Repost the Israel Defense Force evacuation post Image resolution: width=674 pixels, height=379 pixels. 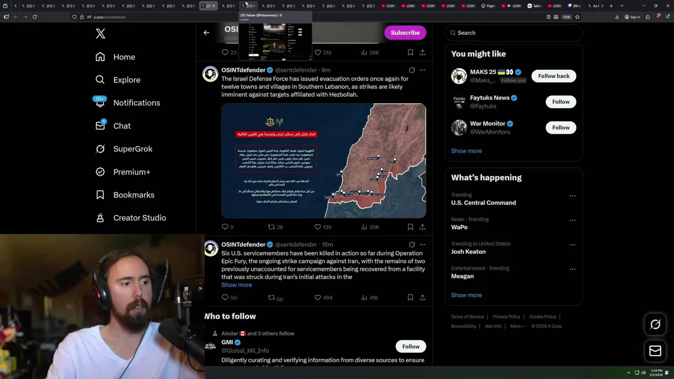[275, 227]
